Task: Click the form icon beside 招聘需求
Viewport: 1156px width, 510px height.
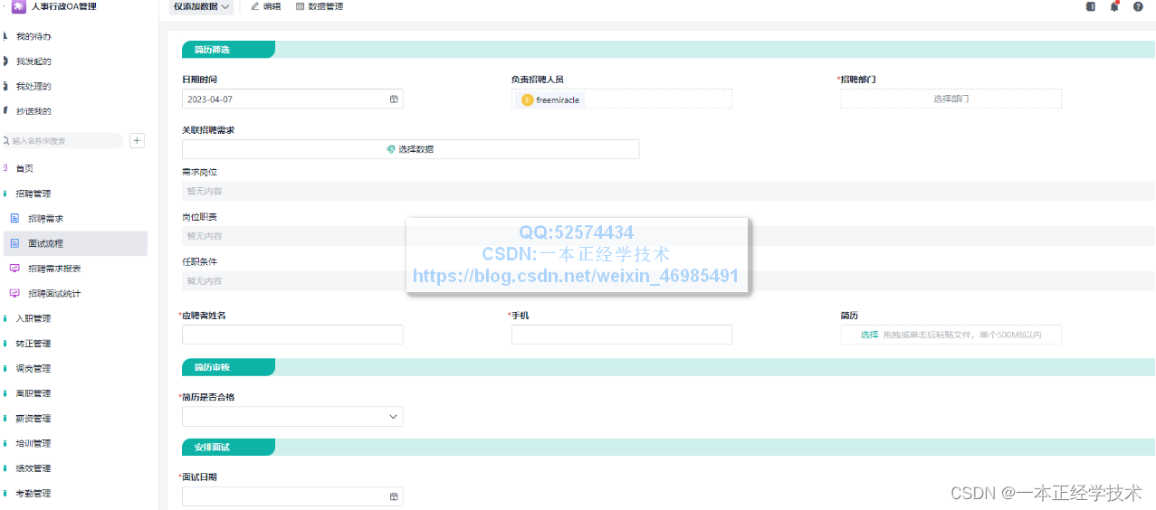Action: pyautogui.click(x=14, y=219)
